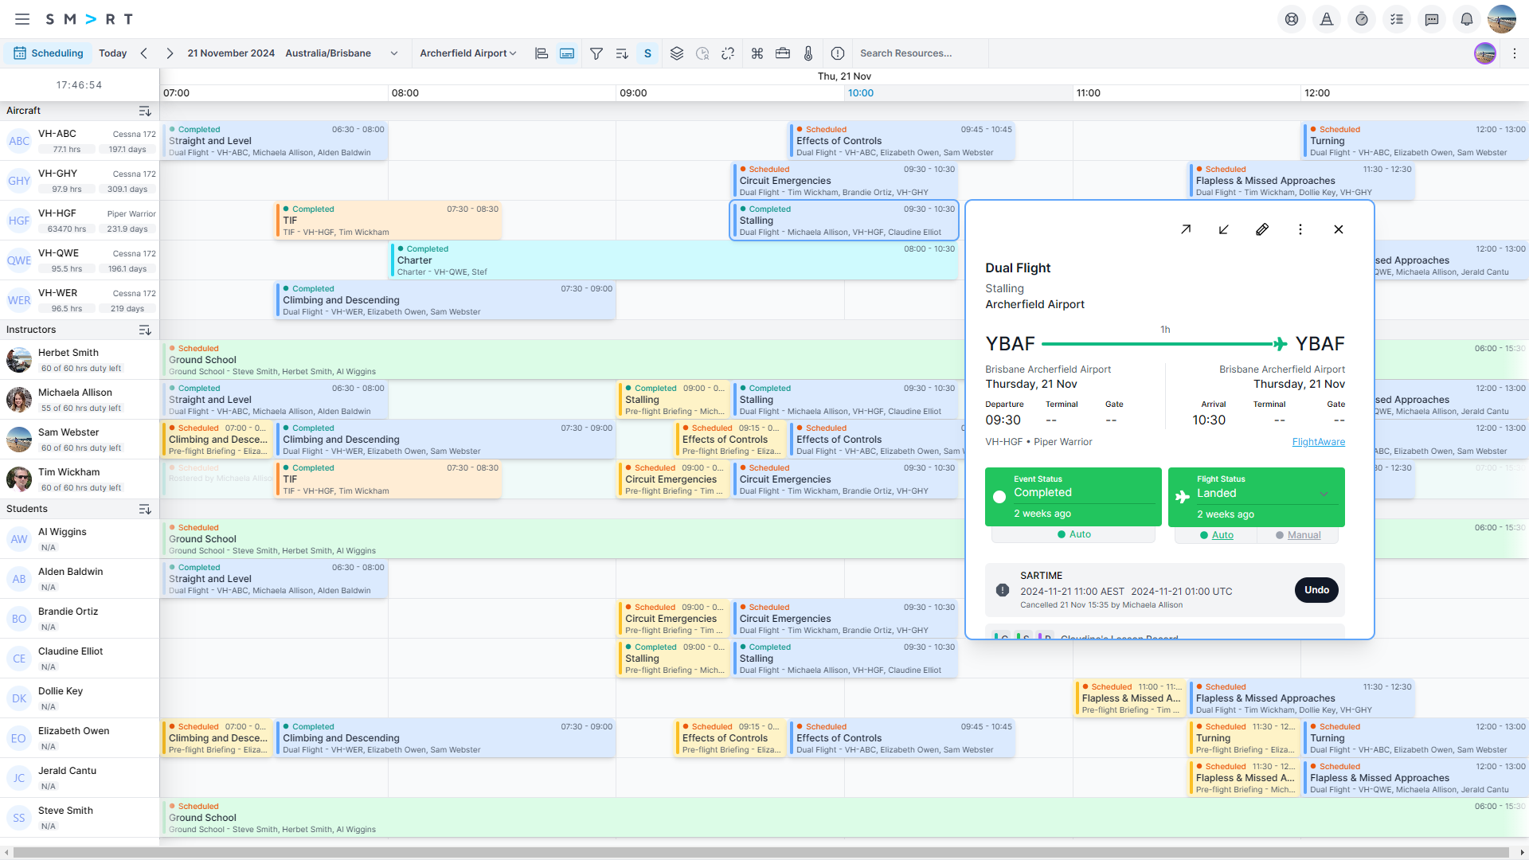The image size is (1529, 860).
Task: Open the edit pencil icon in popup
Action: tap(1262, 229)
